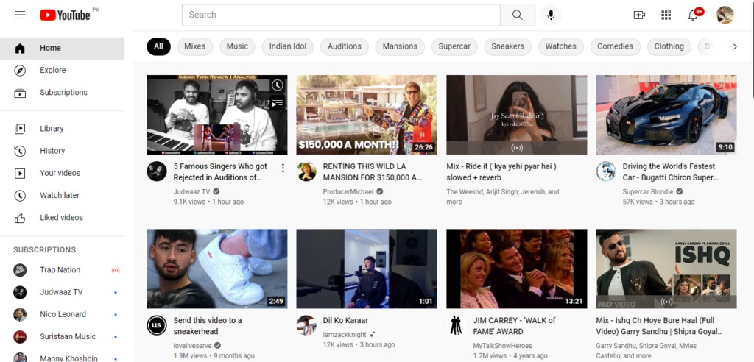Viewport: 754px width, 362px height.
Task: Open Send this video to a sneakerhead title
Action: coord(208,325)
